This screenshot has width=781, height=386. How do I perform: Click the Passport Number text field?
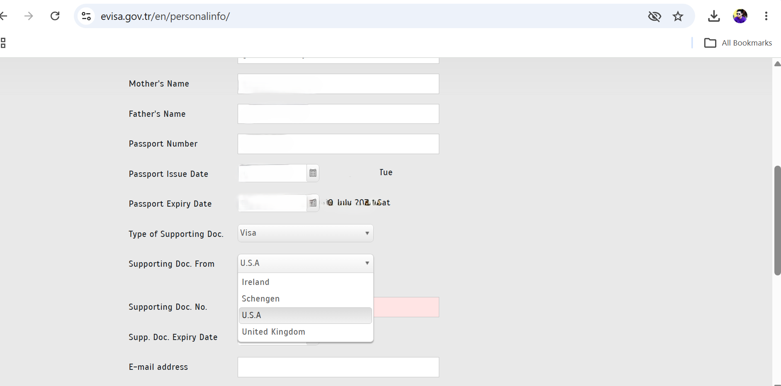pyautogui.click(x=338, y=144)
